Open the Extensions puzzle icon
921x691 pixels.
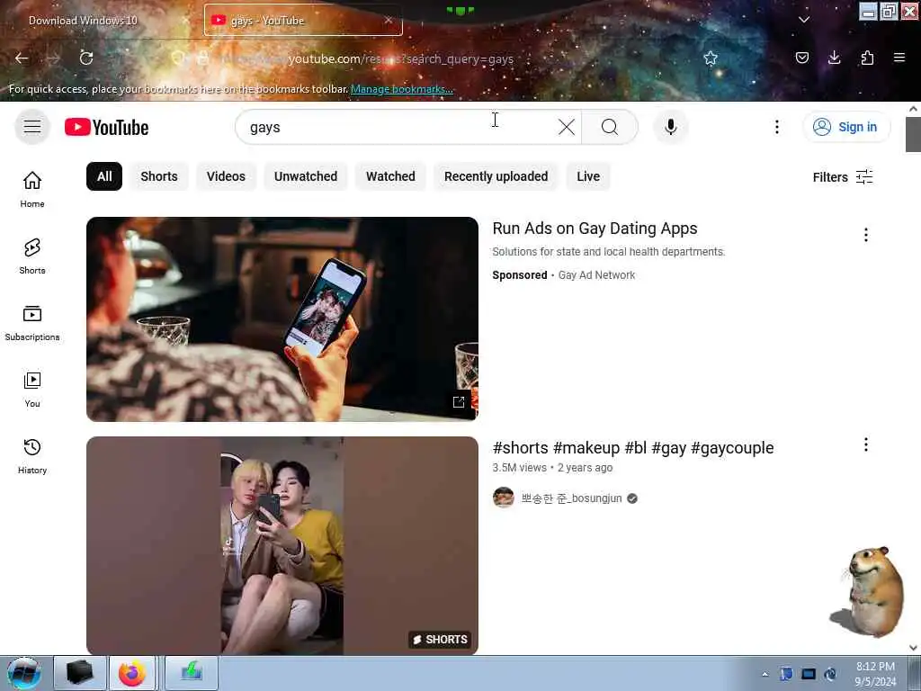tap(867, 58)
